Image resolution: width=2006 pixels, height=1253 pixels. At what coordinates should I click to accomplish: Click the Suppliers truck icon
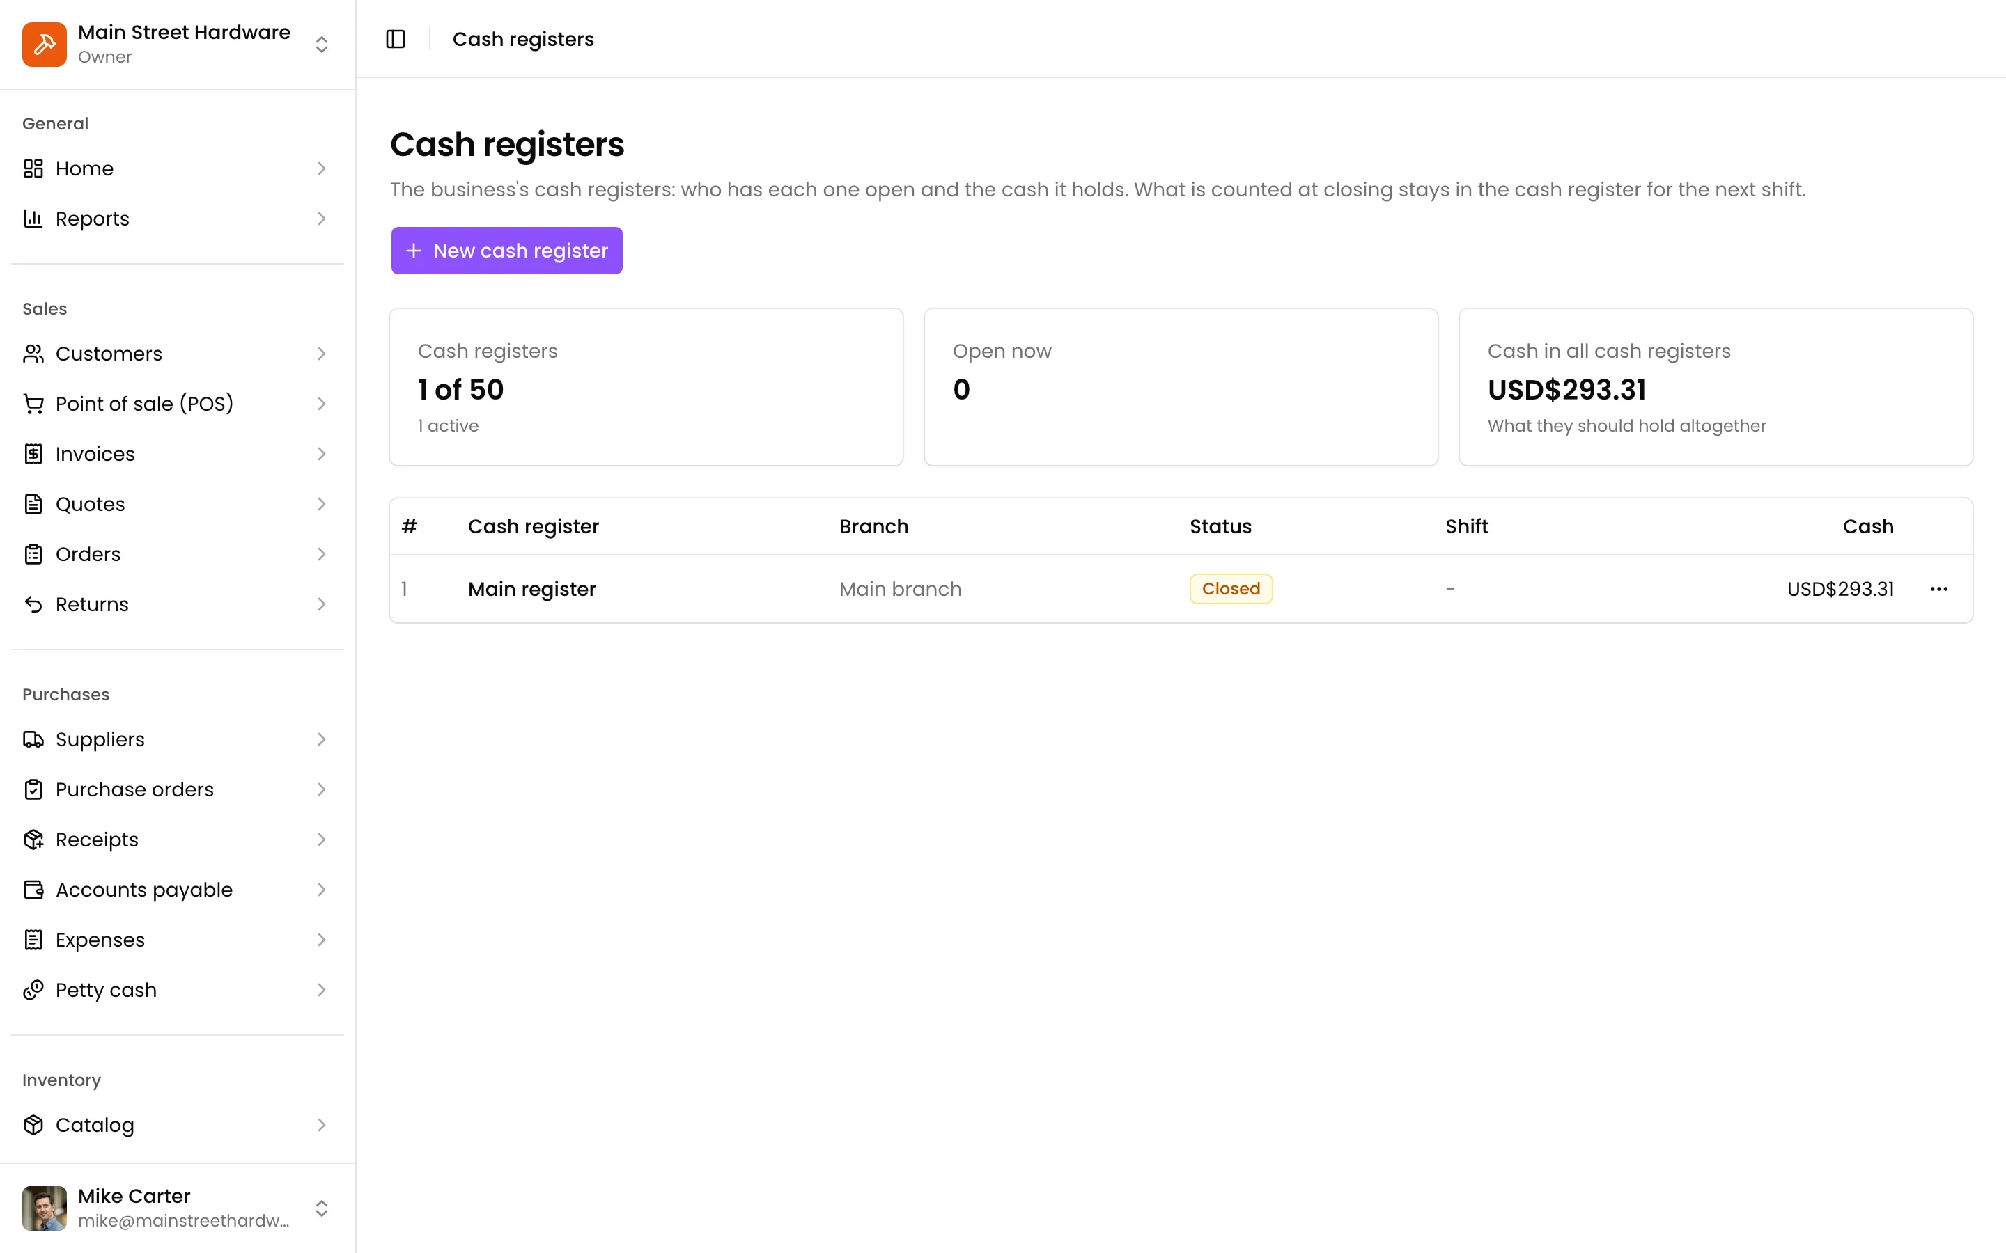click(x=33, y=739)
